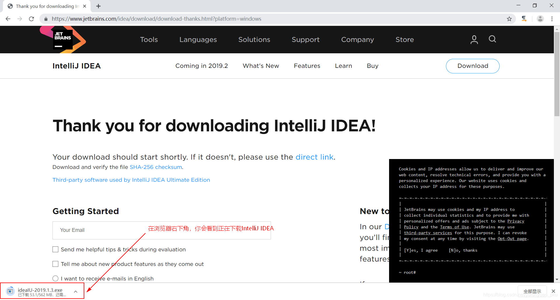560x300 pixels.
Task: Click page vertical scrollbar thumb
Action: pyautogui.click(x=557, y=74)
